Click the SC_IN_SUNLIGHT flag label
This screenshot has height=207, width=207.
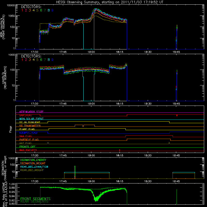[x=30, y=122]
